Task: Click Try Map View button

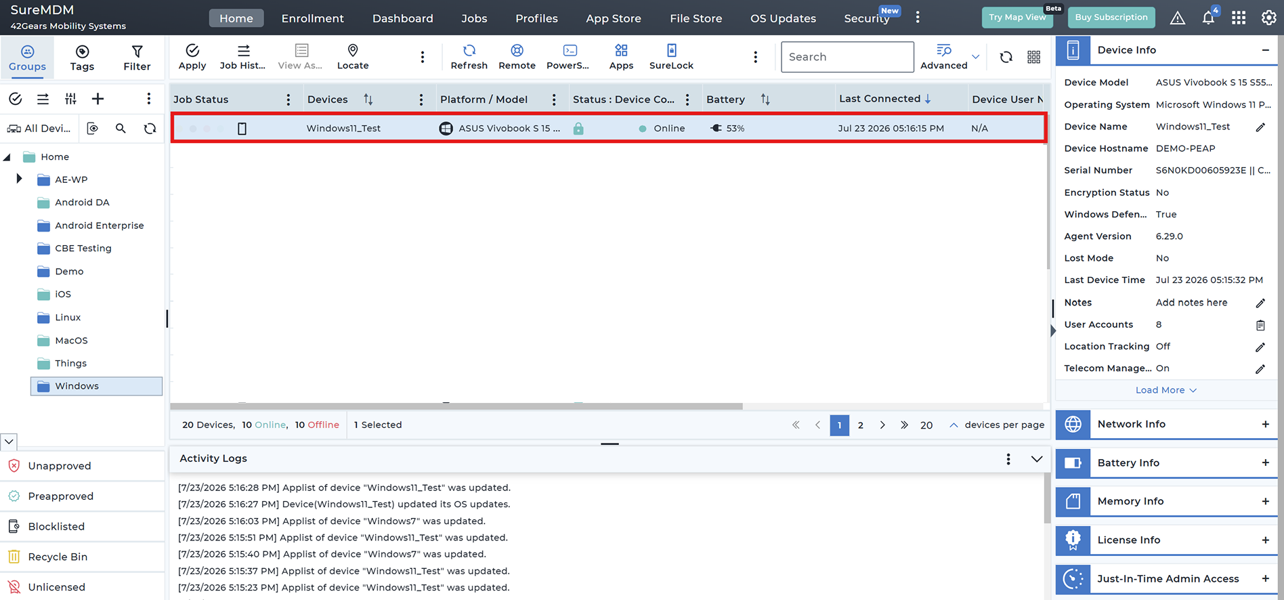Action: coord(1017,18)
